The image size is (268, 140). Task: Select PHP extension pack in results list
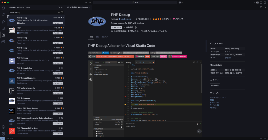click(36, 91)
